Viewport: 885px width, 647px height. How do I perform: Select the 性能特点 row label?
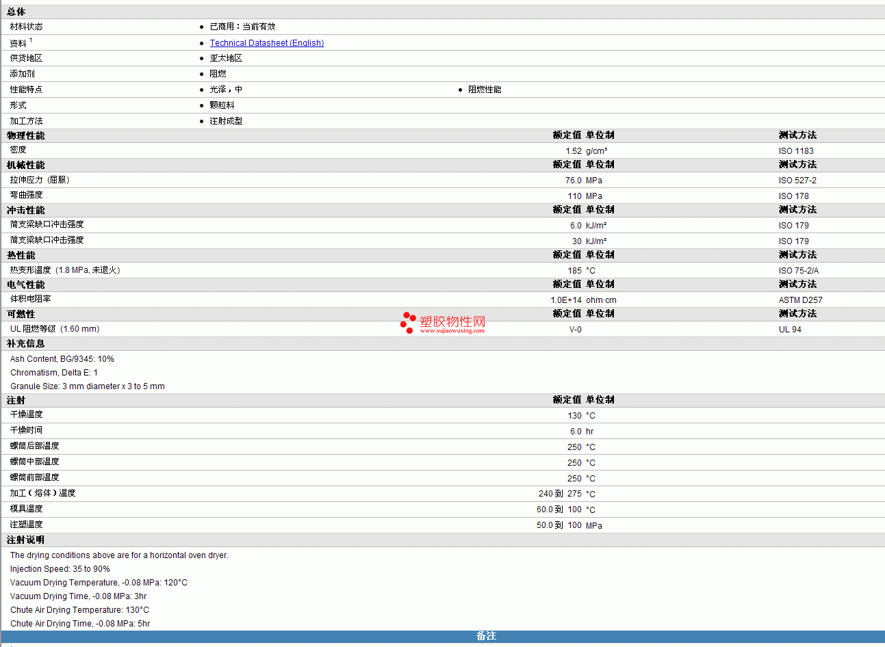pyautogui.click(x=26, y=90)
